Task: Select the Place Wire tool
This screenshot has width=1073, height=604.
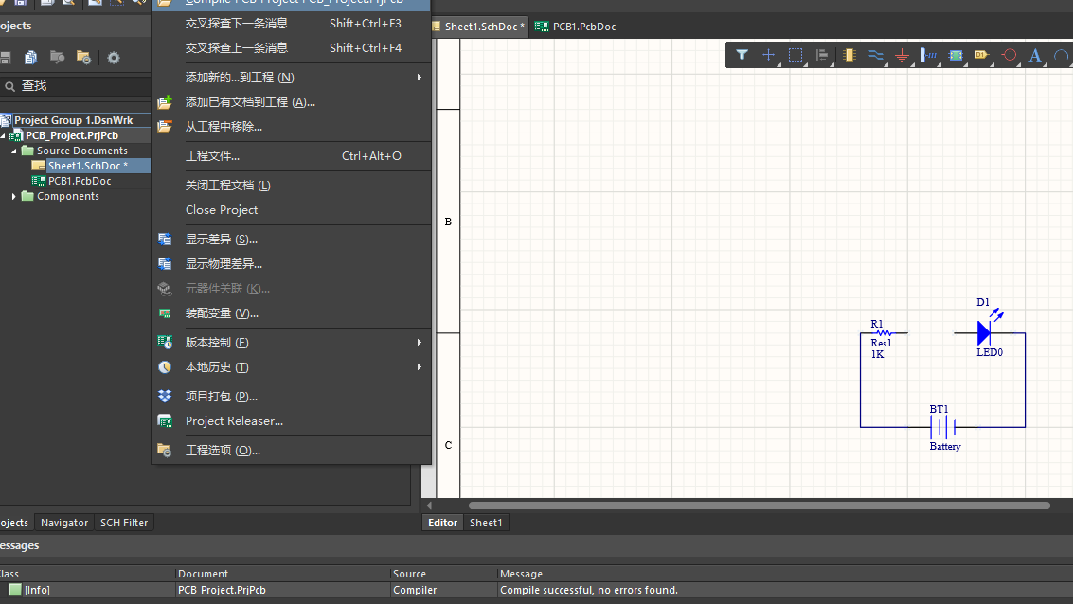Action: (876, 55)
